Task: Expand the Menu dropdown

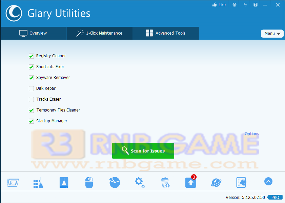Action: (x=272, y=34)
